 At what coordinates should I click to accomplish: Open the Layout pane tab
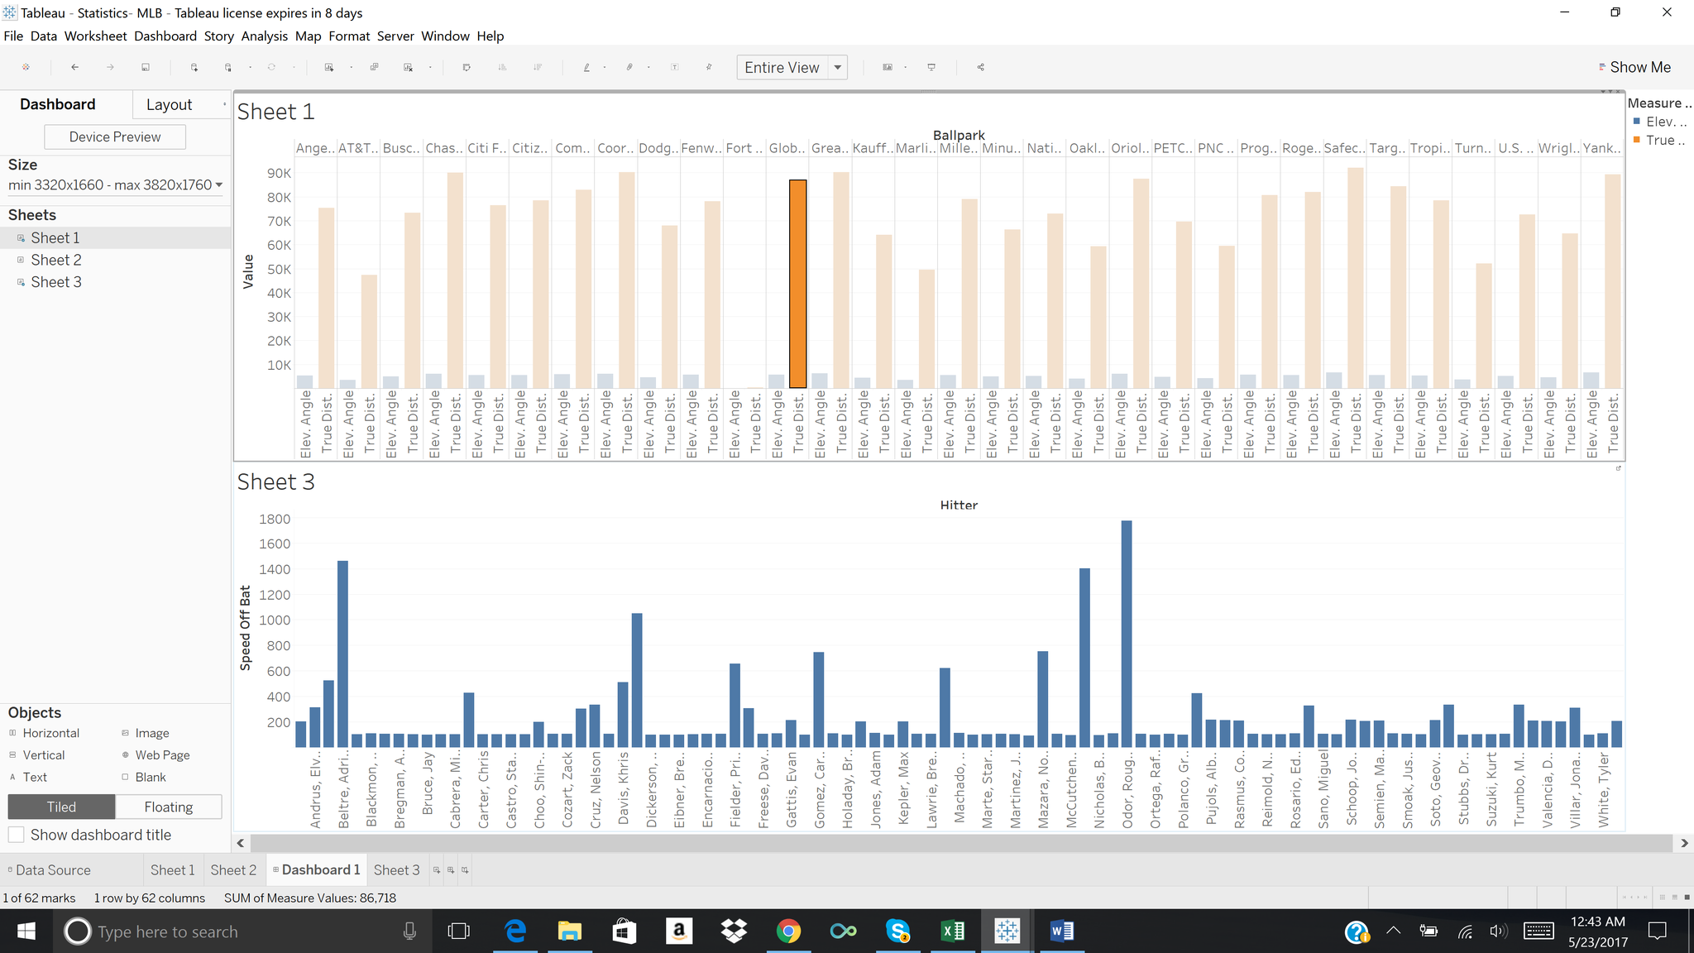click(x=169, y=104)
